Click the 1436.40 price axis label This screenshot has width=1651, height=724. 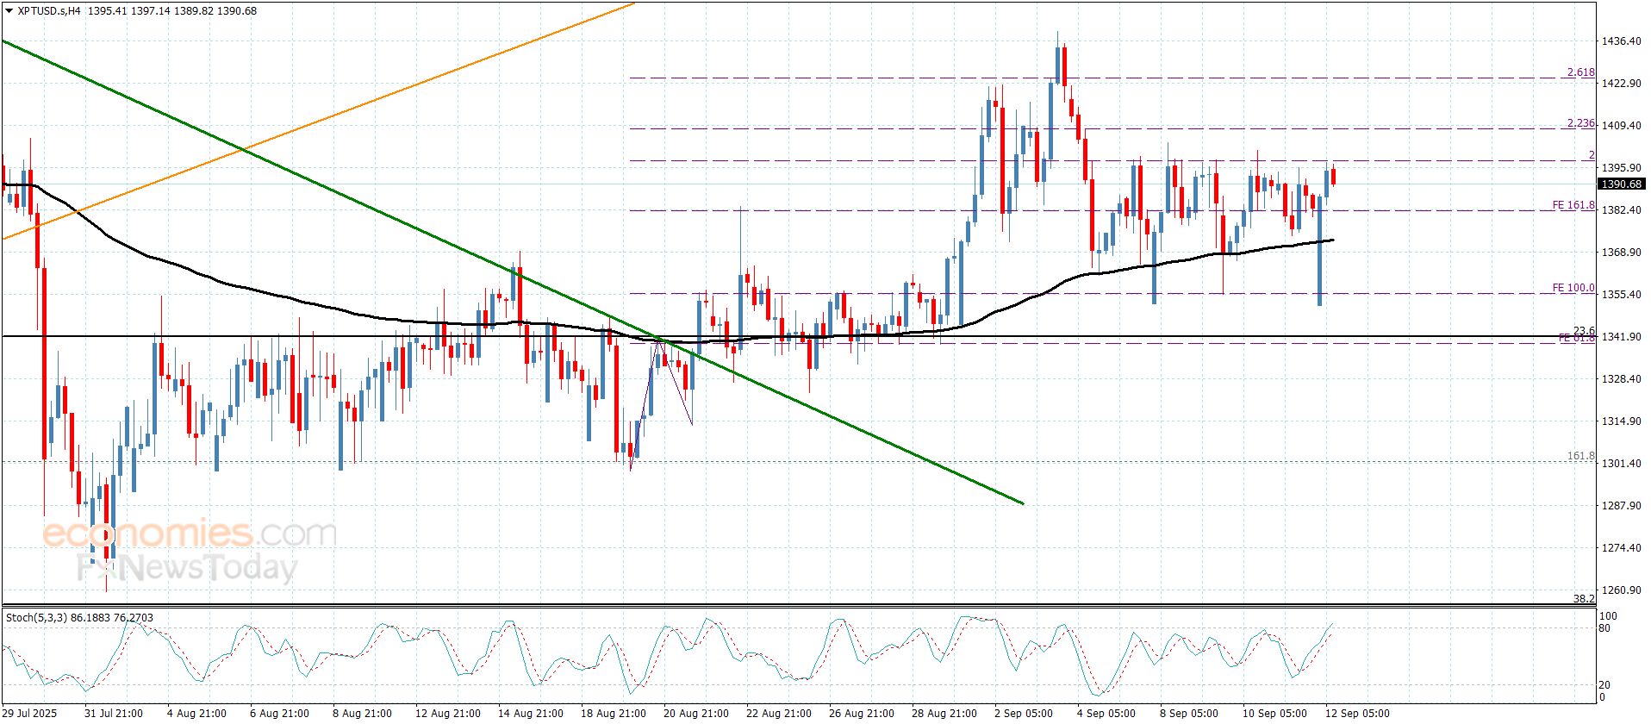coord(1621,41)
